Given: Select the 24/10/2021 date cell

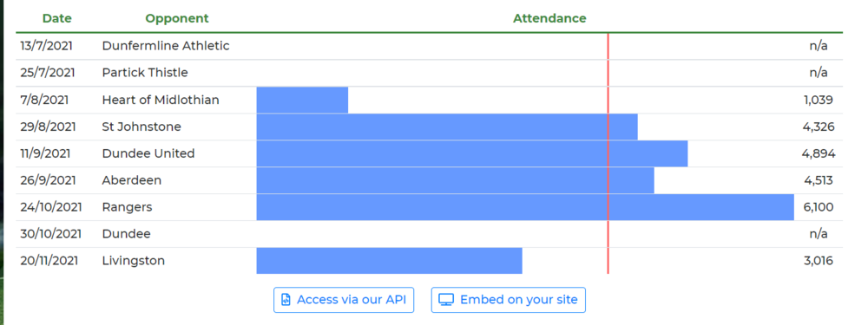Looking at the screenshot, I should 51,207.
